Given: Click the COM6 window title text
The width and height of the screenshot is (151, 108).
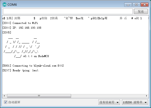Looking at the screenshot, I should click(x=12, y=4).
